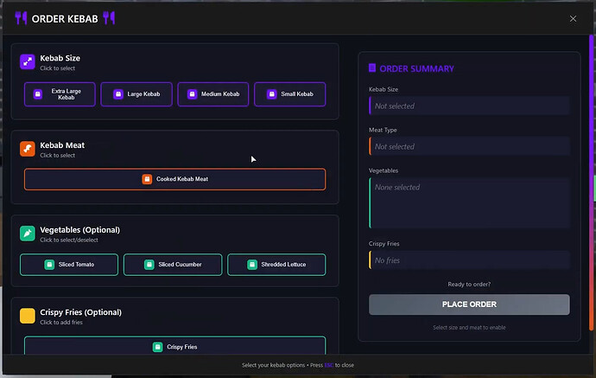This screenshot has height=378, width=596.
Task: Click the Meat Type 'Not selected' summary field
Action: (x=469, y=146)
